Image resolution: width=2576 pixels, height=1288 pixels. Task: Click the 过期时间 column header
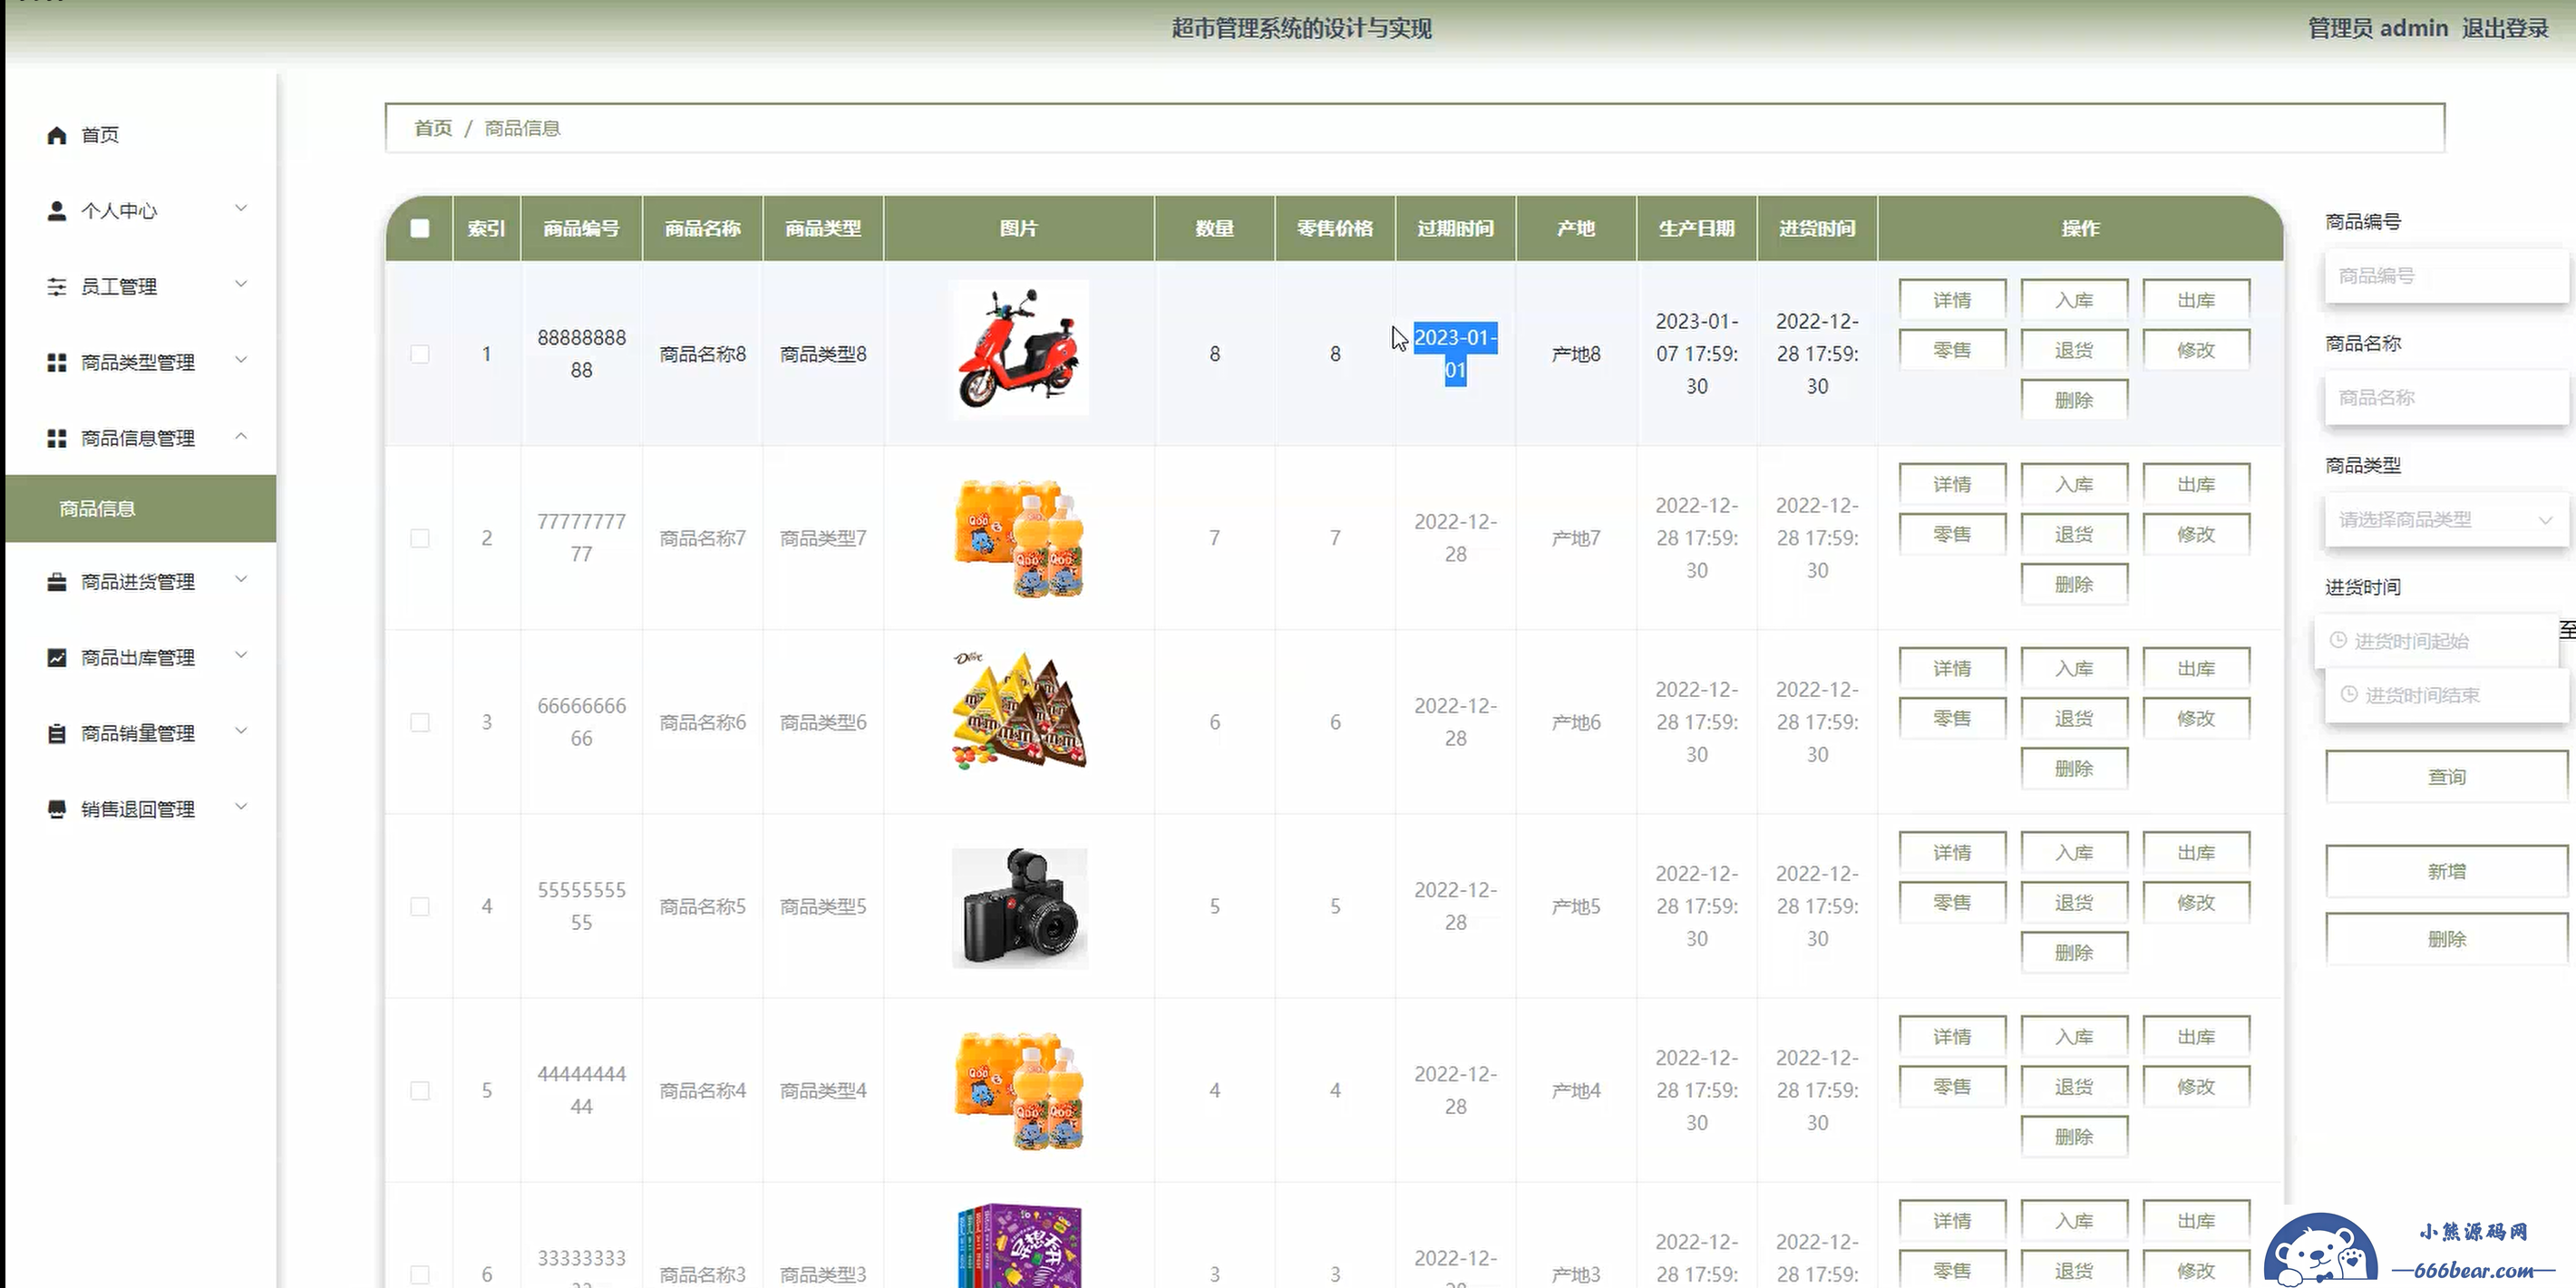coord(1455,228)
